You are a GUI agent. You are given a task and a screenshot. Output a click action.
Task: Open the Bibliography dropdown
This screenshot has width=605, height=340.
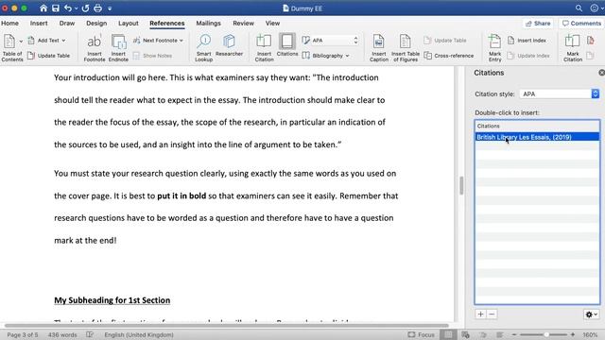pos(326,56)
